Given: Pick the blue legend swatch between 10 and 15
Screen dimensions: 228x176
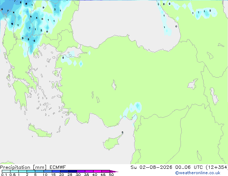Looking at the screenshot, I should tap(47, 171).
